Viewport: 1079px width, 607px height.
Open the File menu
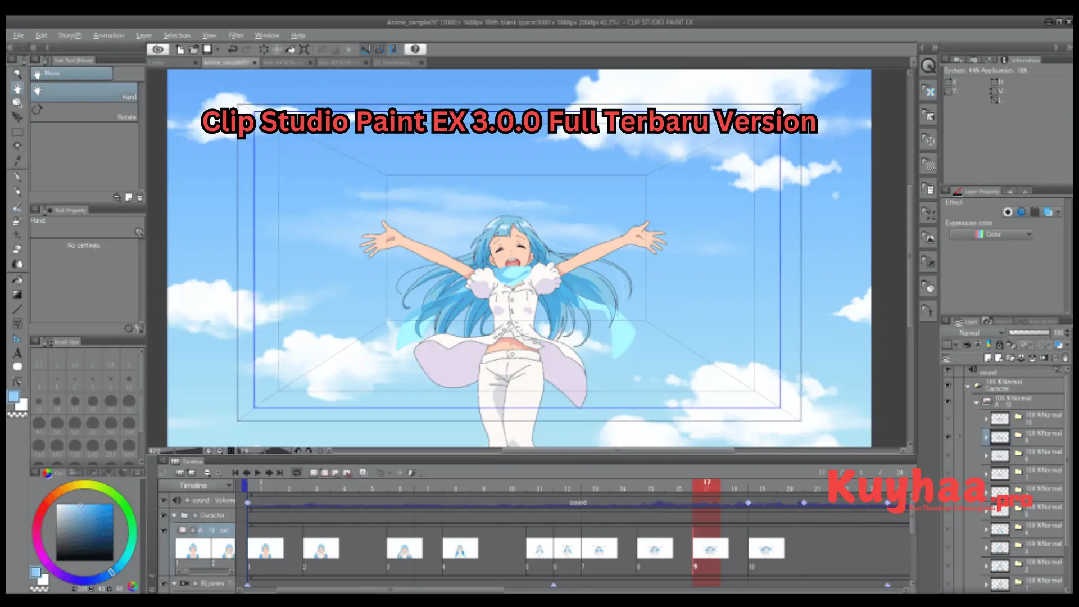(x=19, y=35)
